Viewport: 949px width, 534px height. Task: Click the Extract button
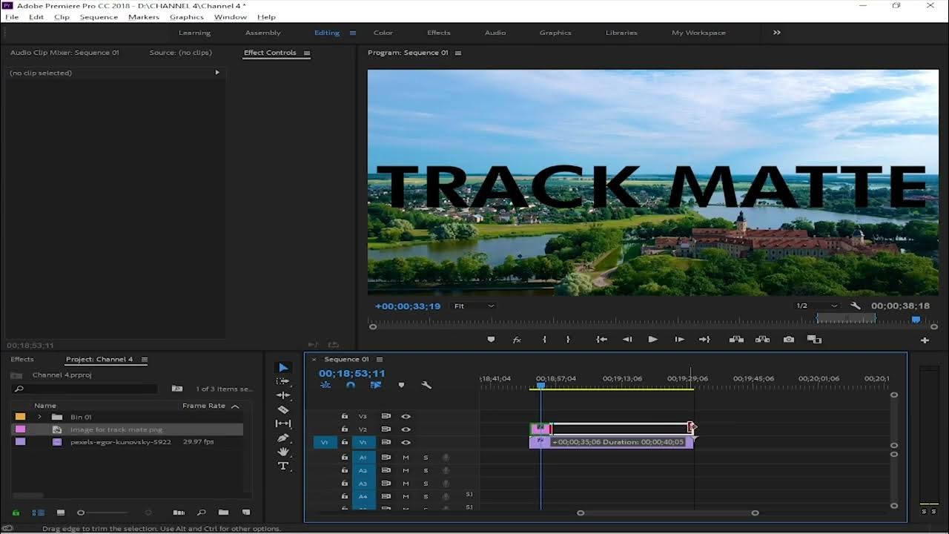[x=762, y=339]
